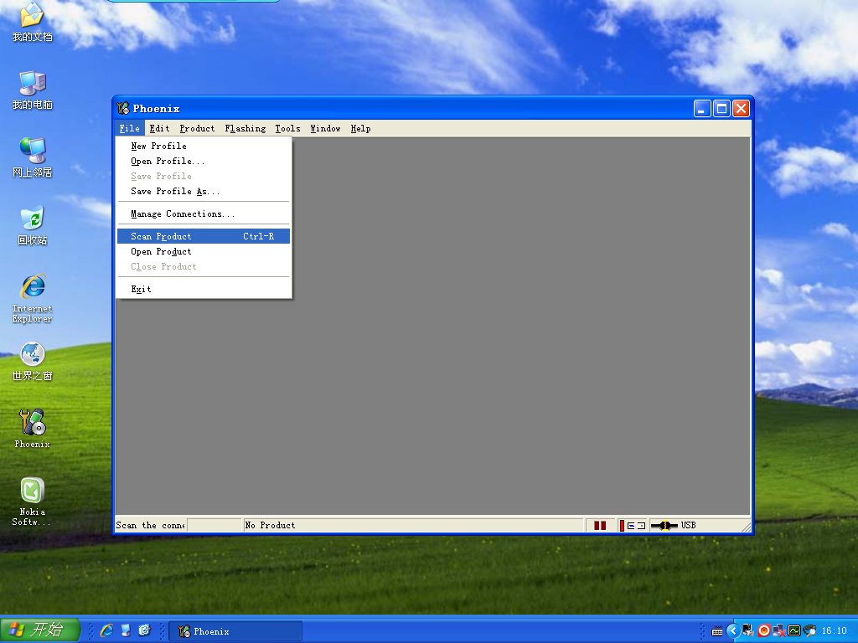858x643 pixels.
Task: Choose Open Profile... menu entry
Action: (204, 162)
